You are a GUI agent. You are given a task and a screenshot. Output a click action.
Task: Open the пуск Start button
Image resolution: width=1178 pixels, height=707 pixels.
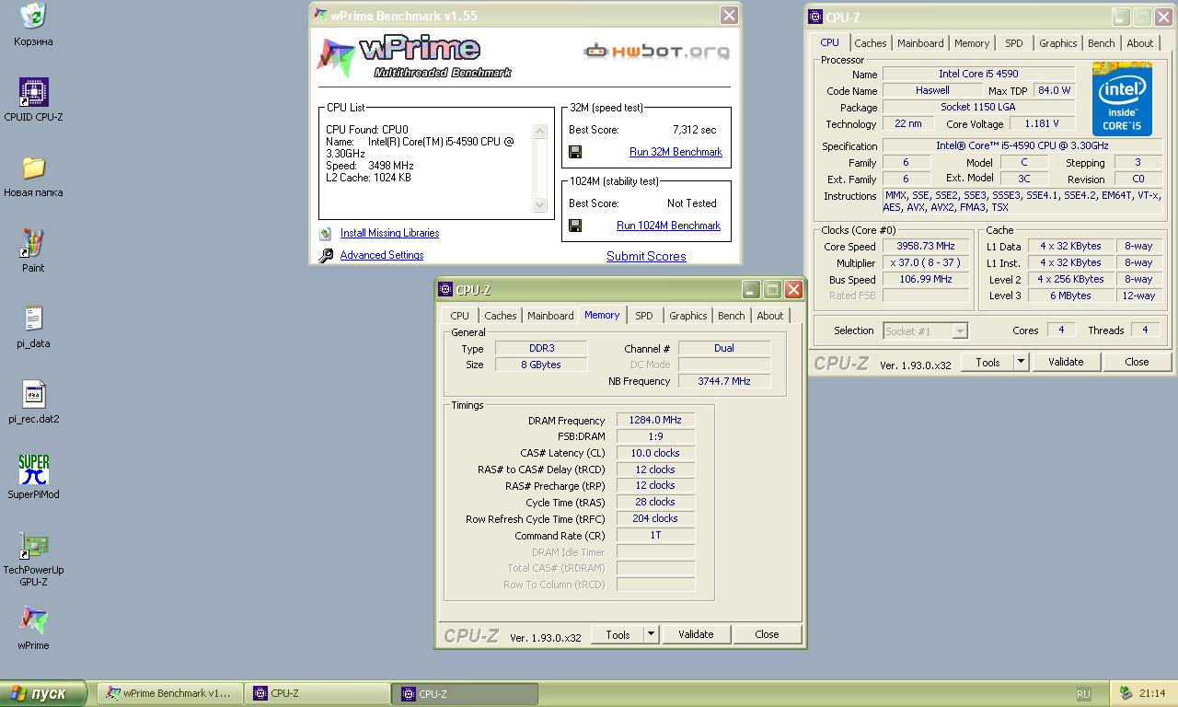43,694
